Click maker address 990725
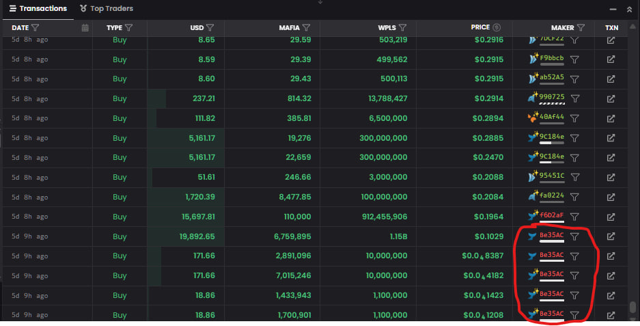The width and height of the screenshot is (640, 326). (x=551, y=96)
